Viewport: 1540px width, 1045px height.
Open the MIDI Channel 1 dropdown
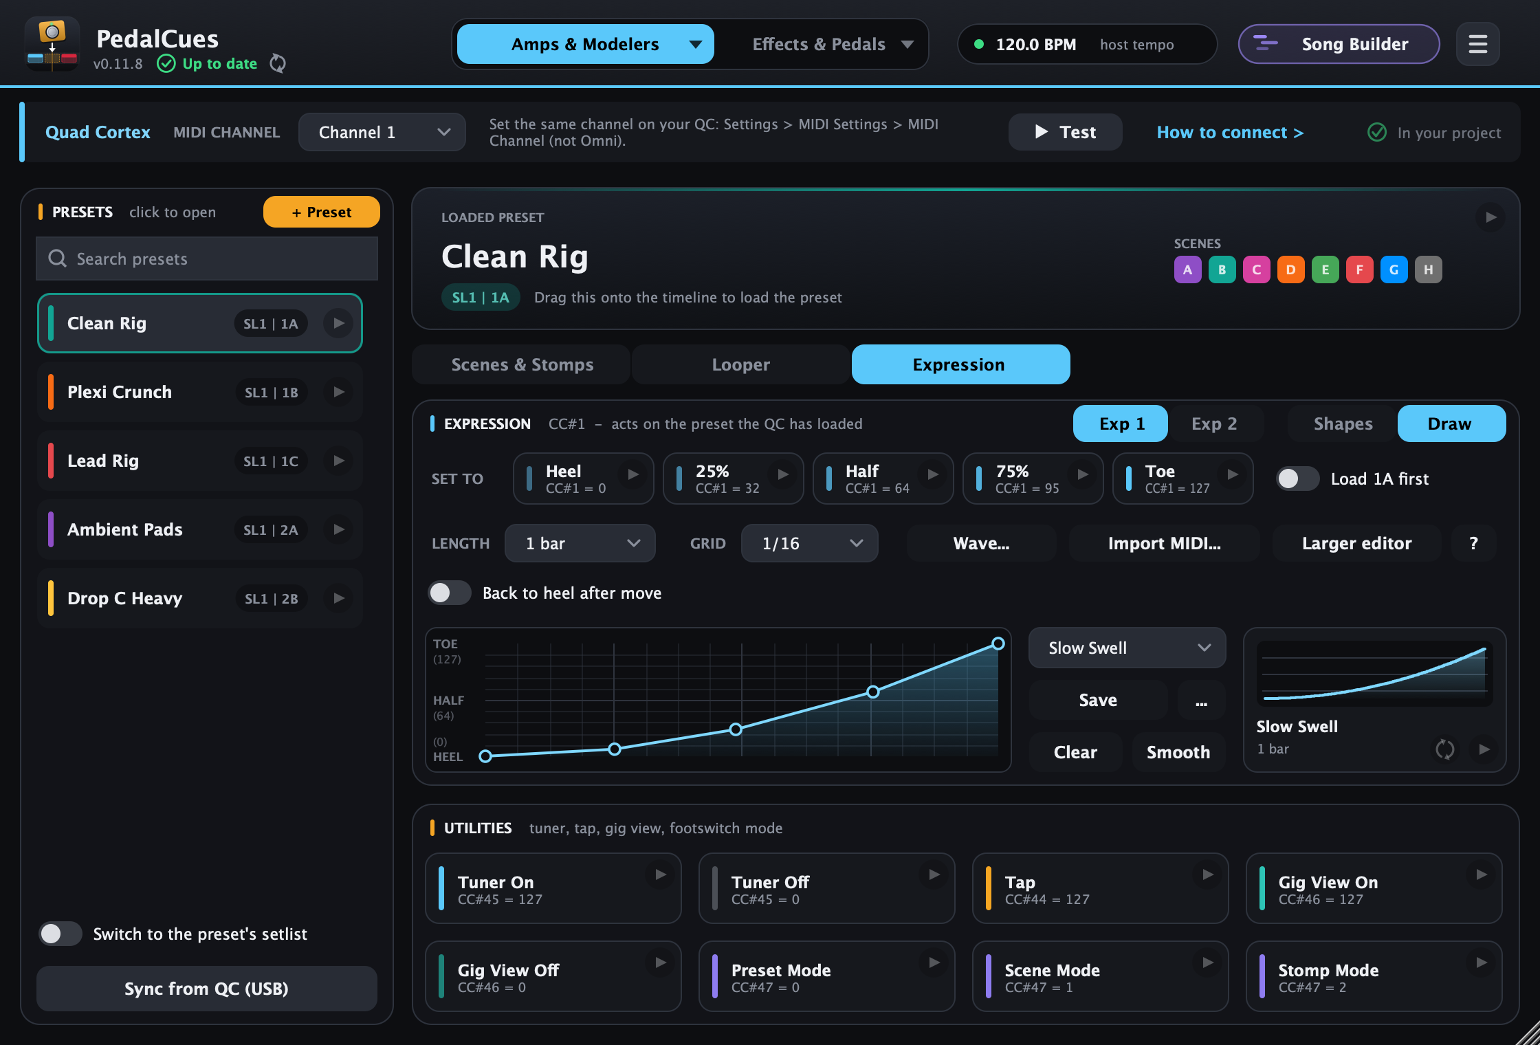click(x=382, y=132)
